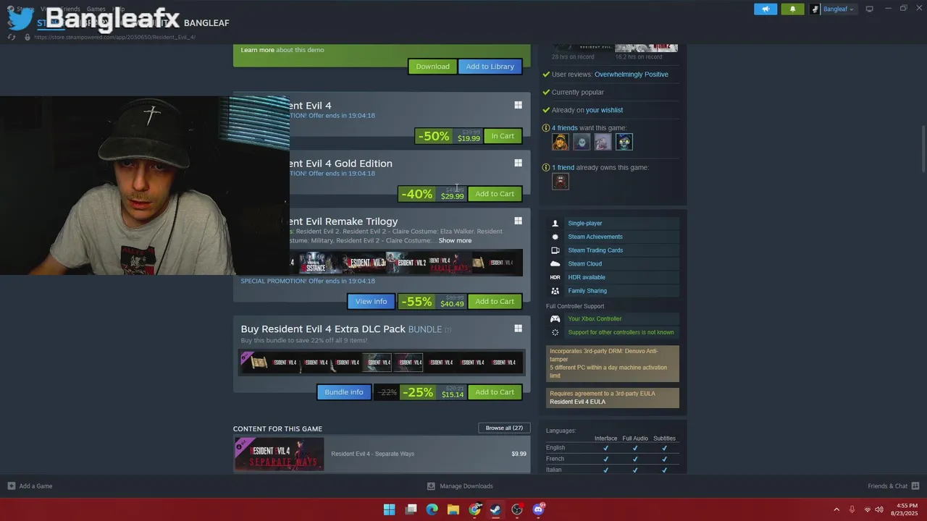Click the Steam Trading Cards icon
Screen dimensions: 927x521
click(x=555, y=250)
